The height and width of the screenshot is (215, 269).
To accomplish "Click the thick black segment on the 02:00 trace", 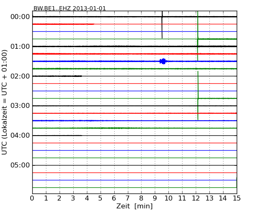I will tap(57, 76).
